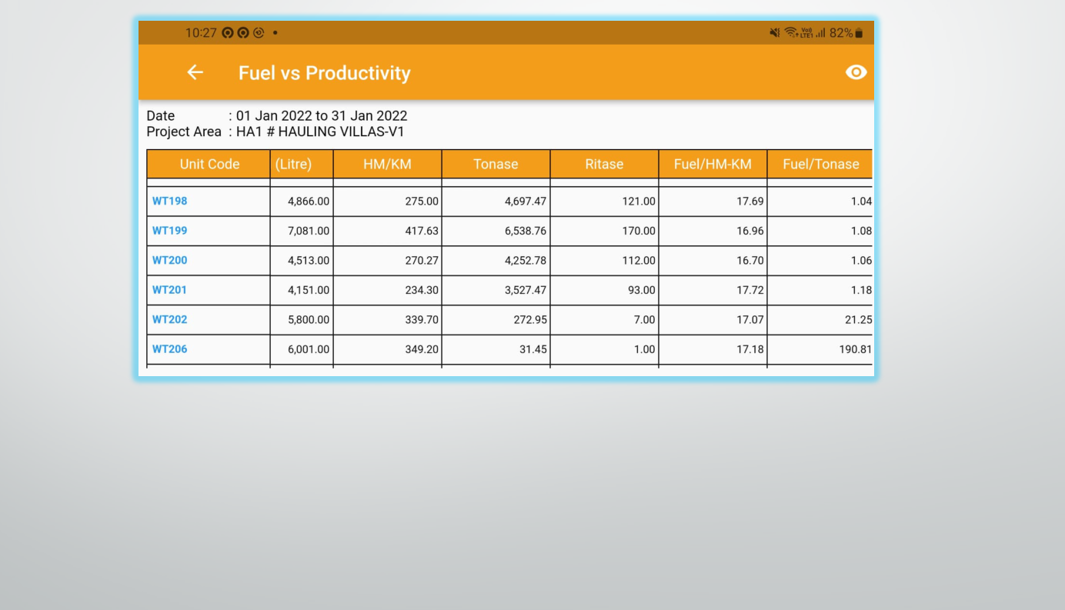Select the Fuel/HM-KM column header
The width and height of the screenshot is (1065, 610).
(x=713, y=164)
